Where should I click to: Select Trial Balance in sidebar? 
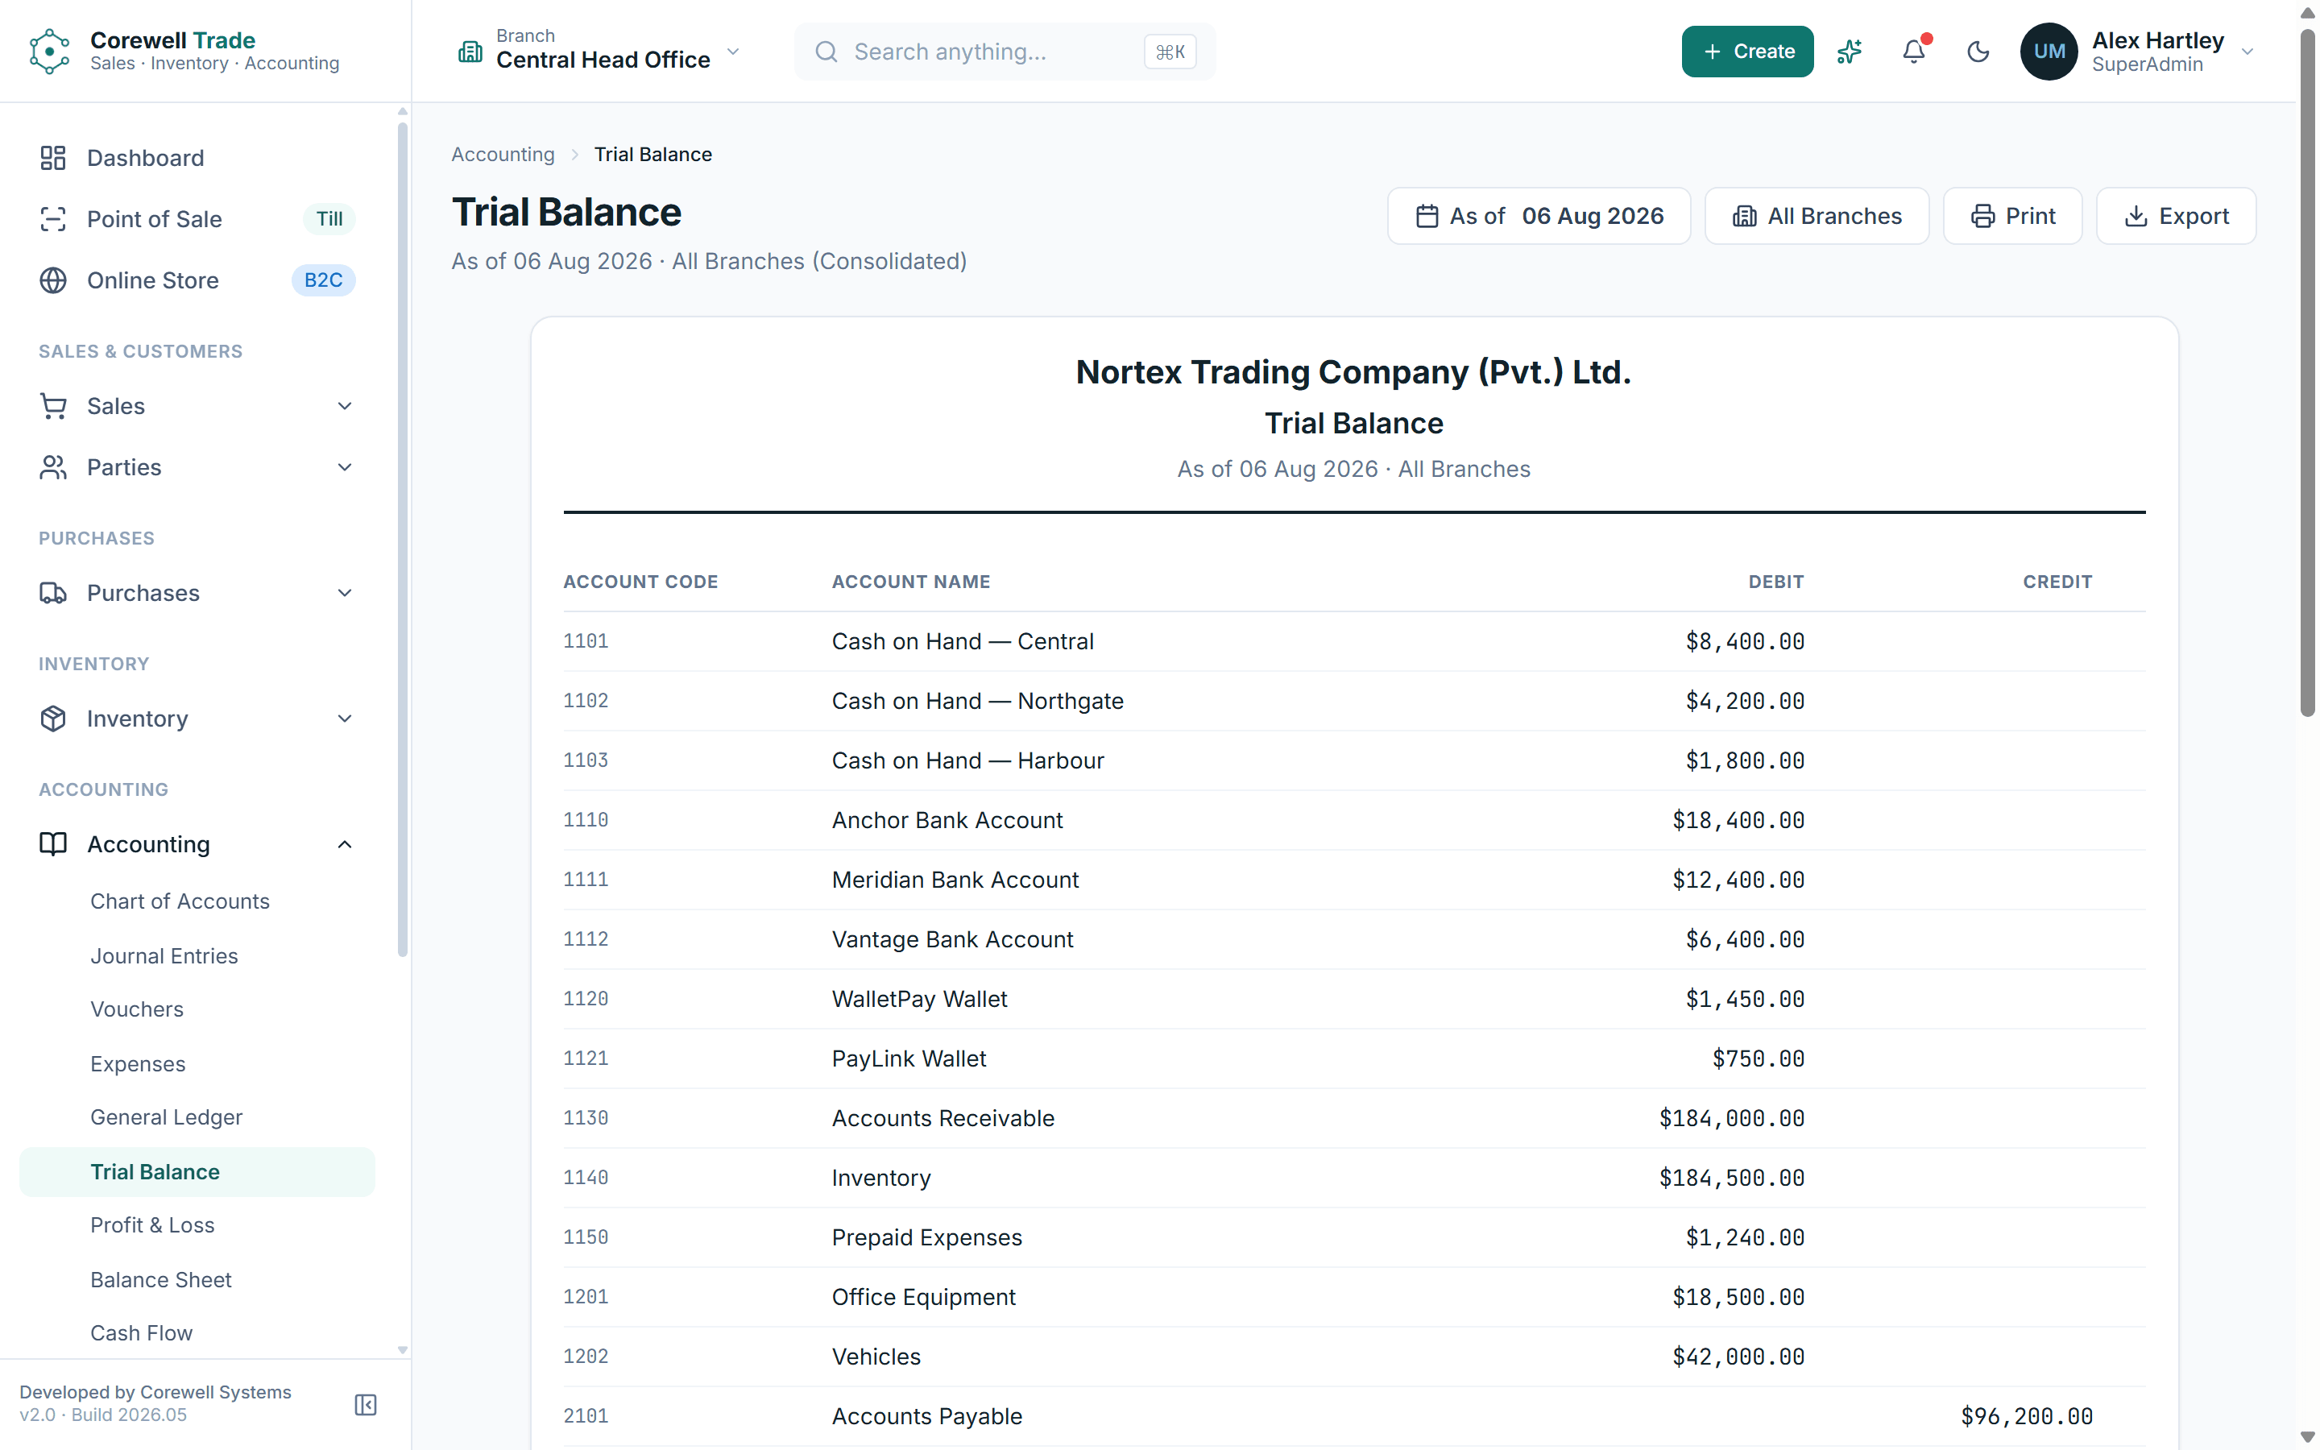coord(197,1172)
